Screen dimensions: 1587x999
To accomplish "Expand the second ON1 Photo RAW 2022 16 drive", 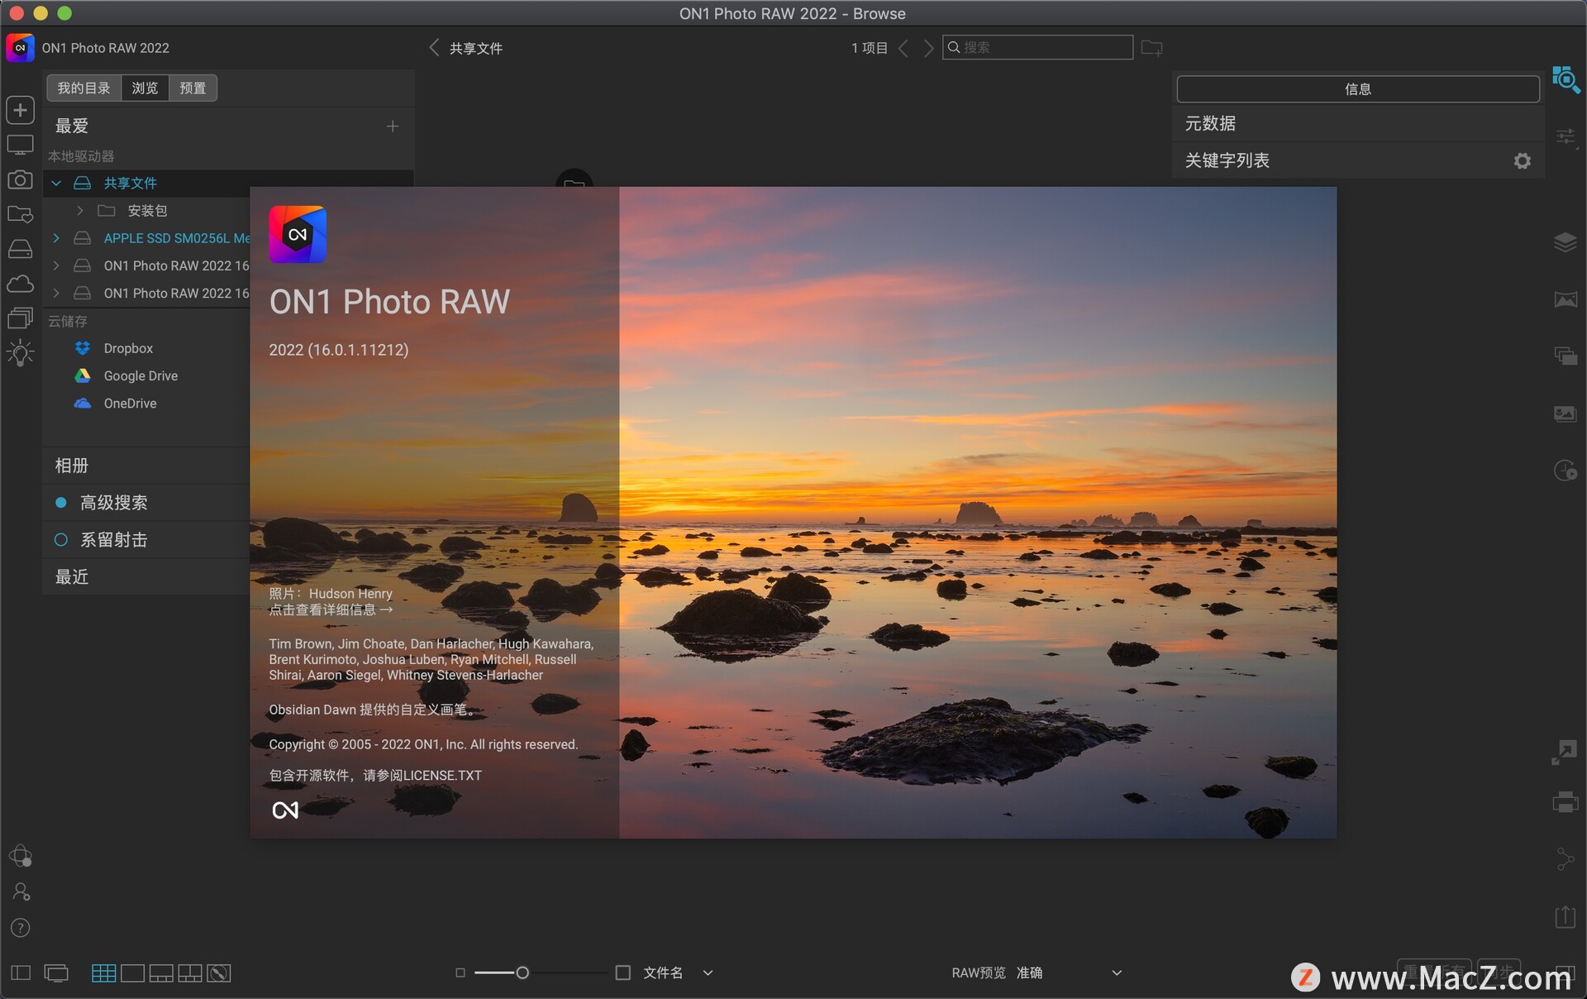I will (x=56, y=293).
